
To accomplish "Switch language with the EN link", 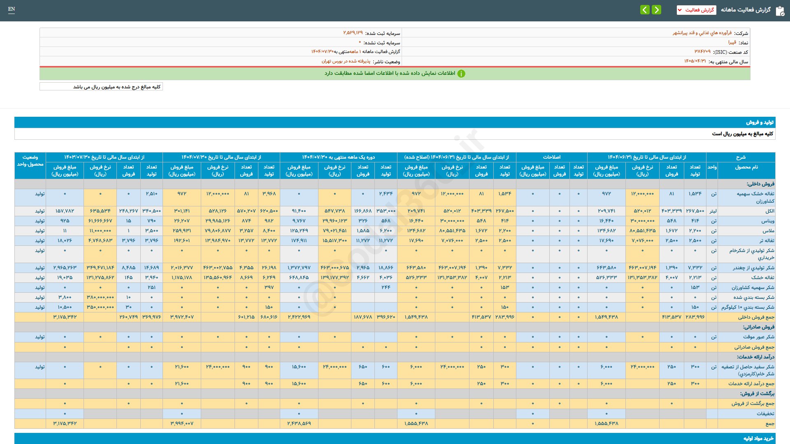I will 12,9.
